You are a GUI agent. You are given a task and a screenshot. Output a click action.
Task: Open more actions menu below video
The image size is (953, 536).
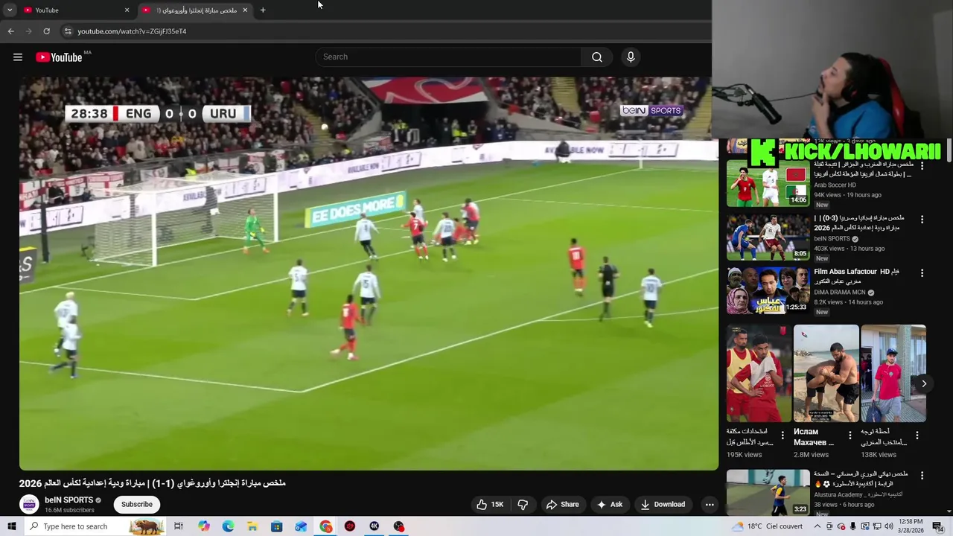710,504
